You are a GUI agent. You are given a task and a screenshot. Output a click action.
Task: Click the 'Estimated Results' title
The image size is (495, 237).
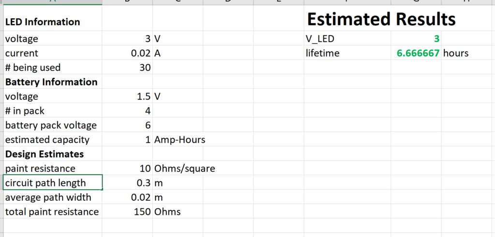point(381,19)
